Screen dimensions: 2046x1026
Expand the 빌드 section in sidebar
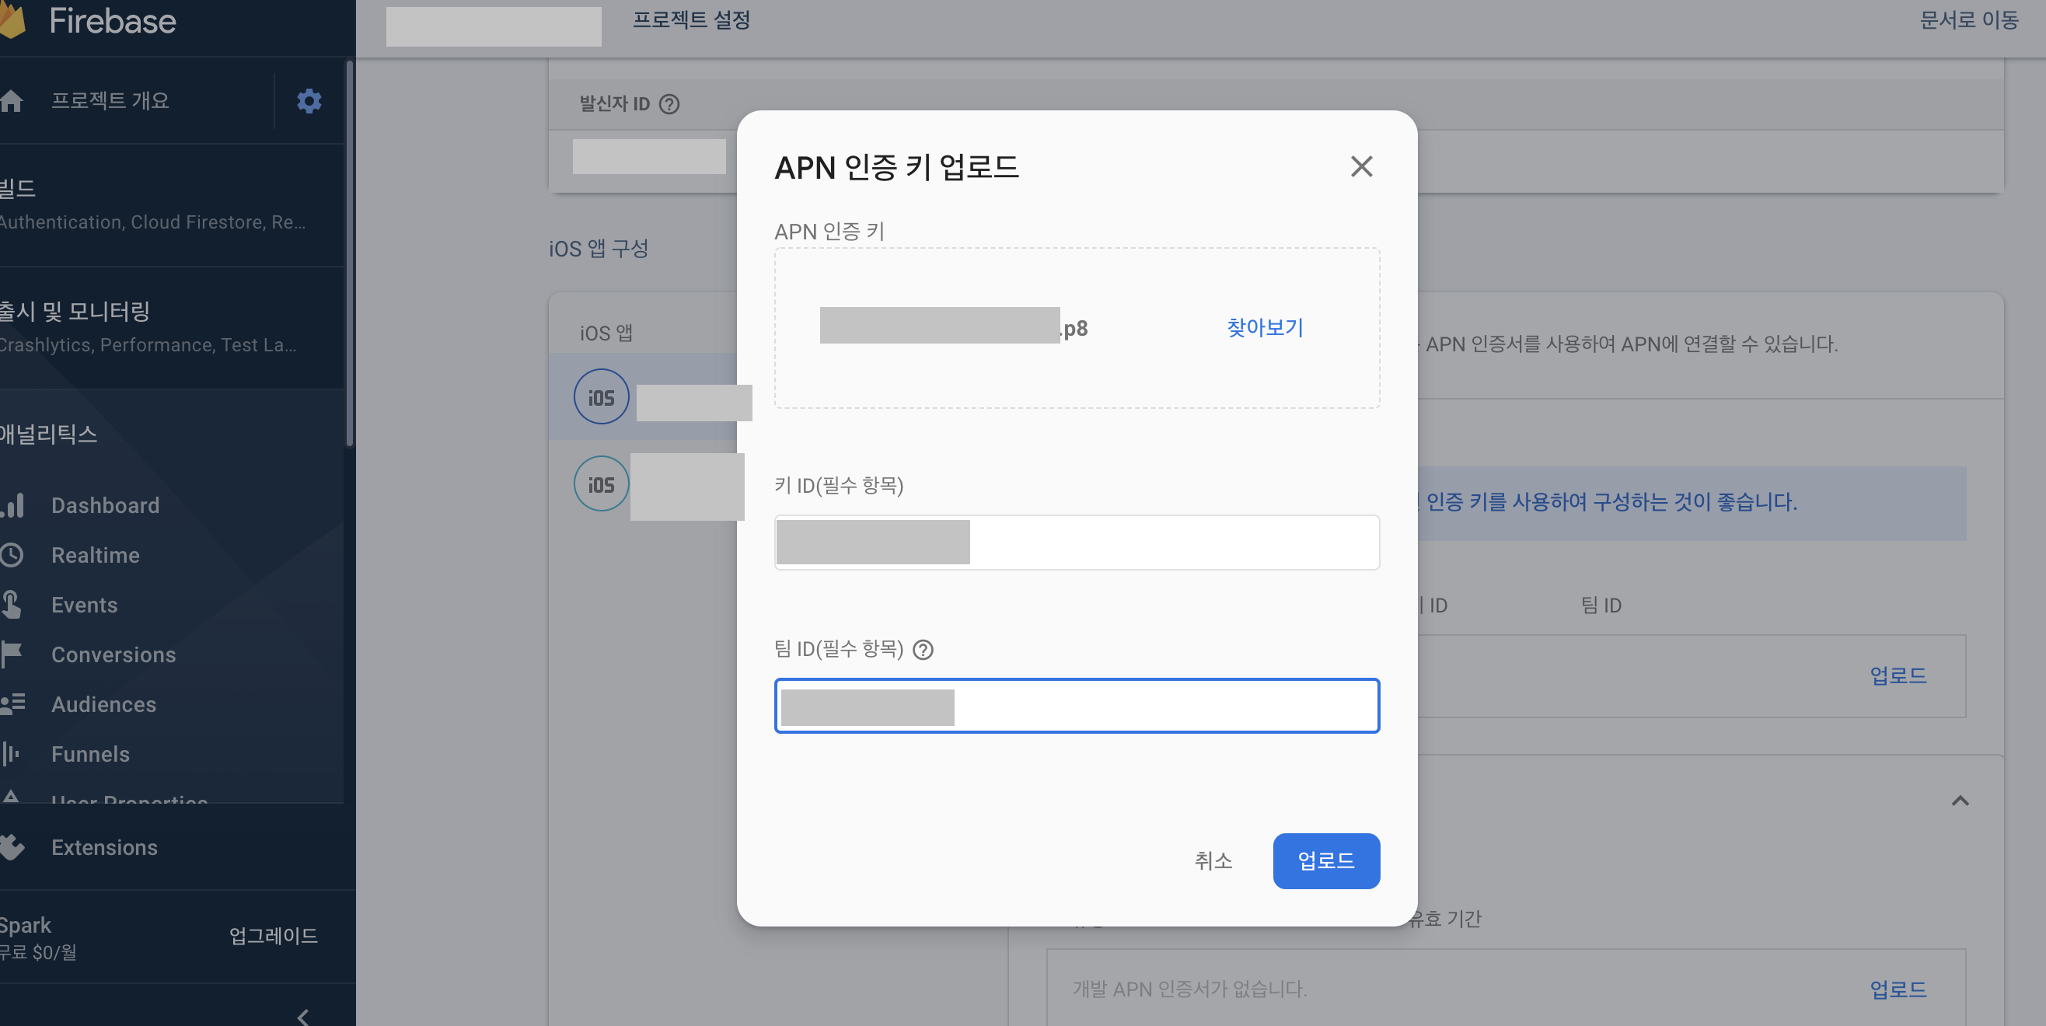pos(17,189)
